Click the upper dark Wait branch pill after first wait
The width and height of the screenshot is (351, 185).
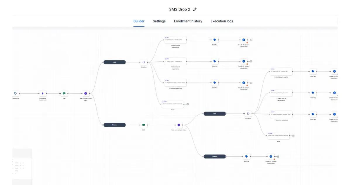pos(115,62)
